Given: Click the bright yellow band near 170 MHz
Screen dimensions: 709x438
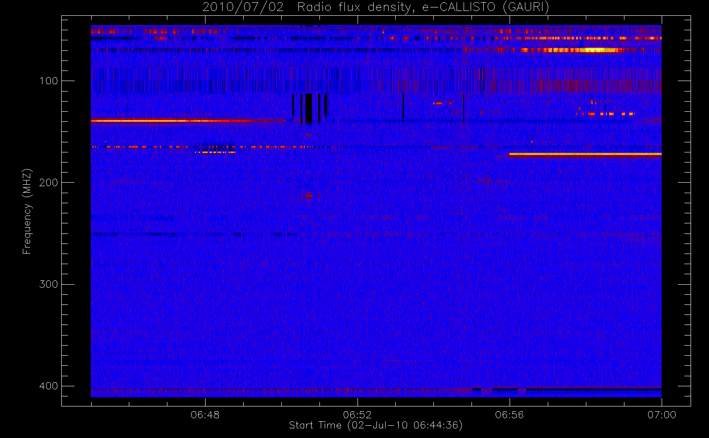Looking at the screenshot, I should point(585,154).
